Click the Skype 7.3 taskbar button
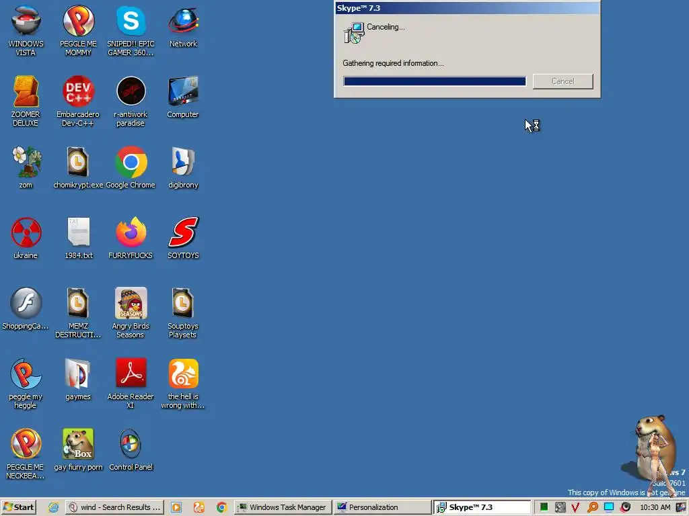This screenshot has width=689, height=516. tap(482, 507)
